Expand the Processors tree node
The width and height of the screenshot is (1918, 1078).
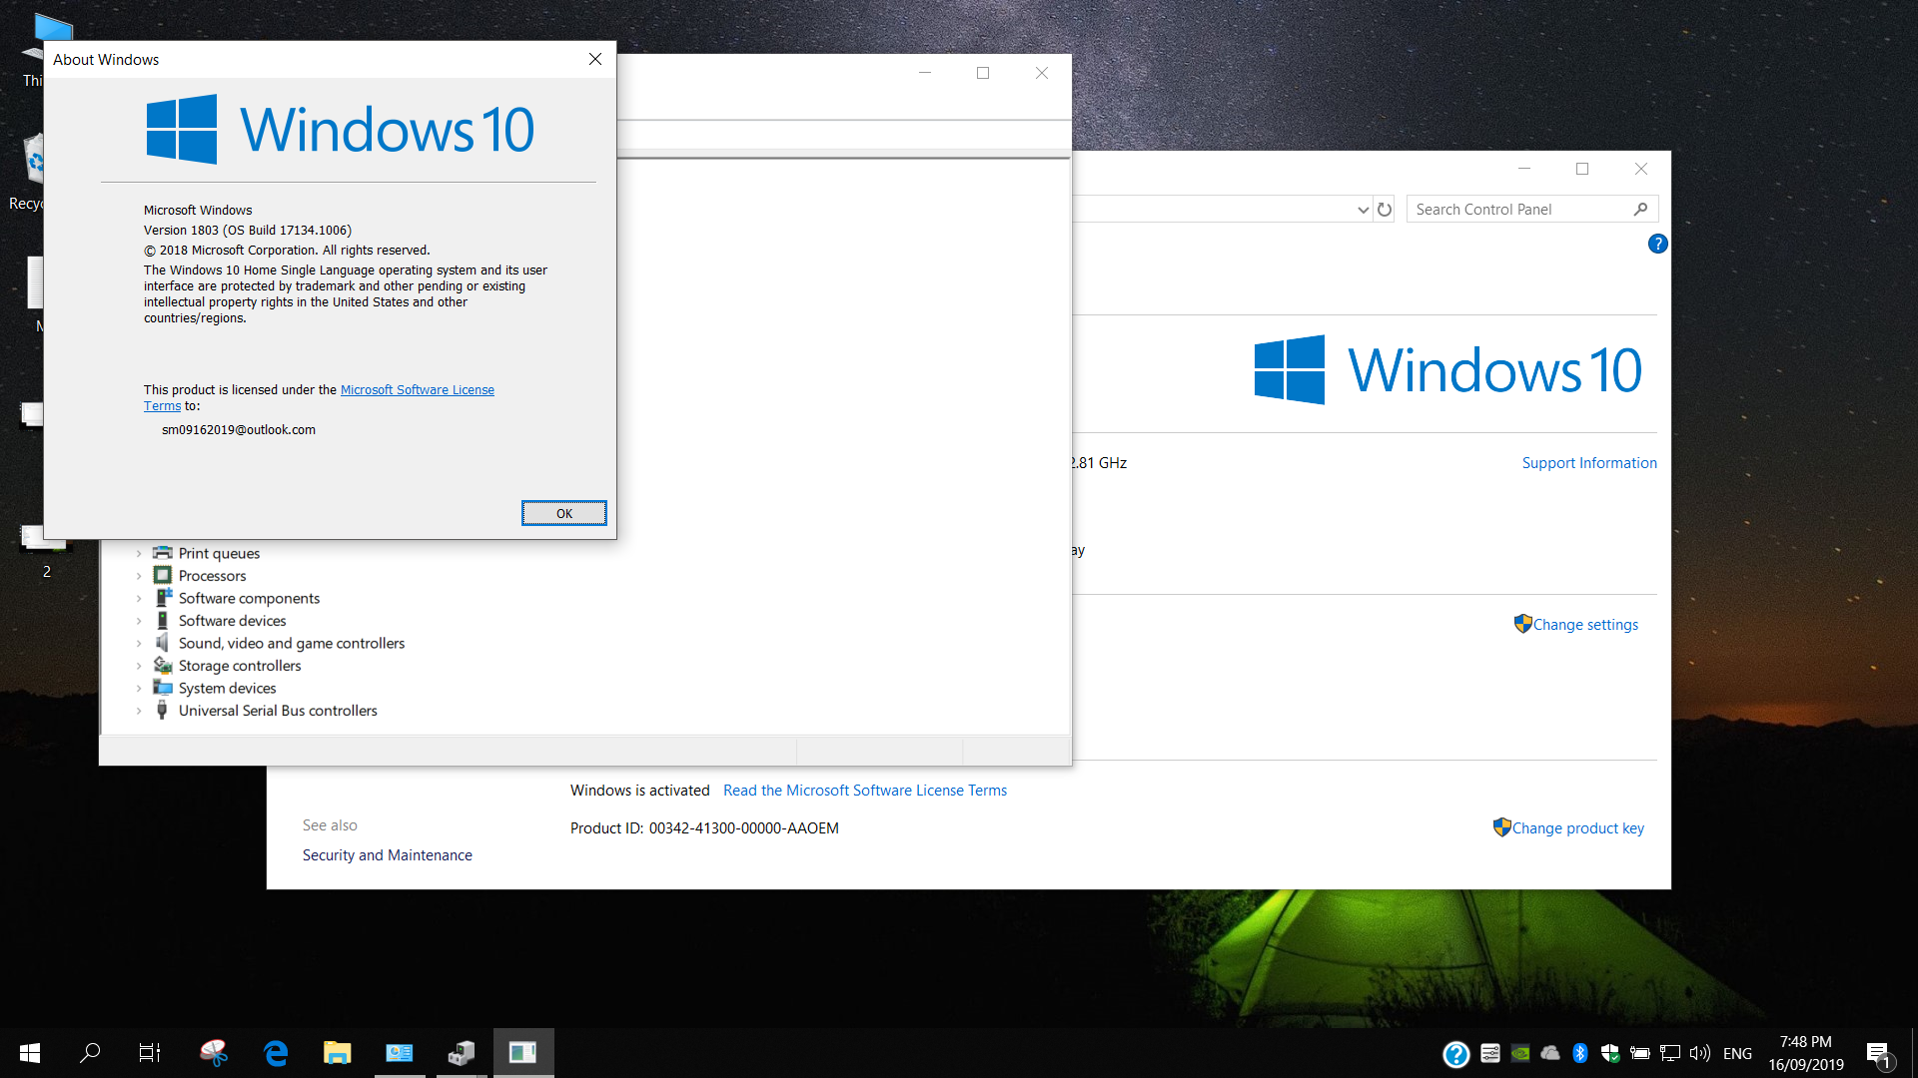tap(139, 576)
